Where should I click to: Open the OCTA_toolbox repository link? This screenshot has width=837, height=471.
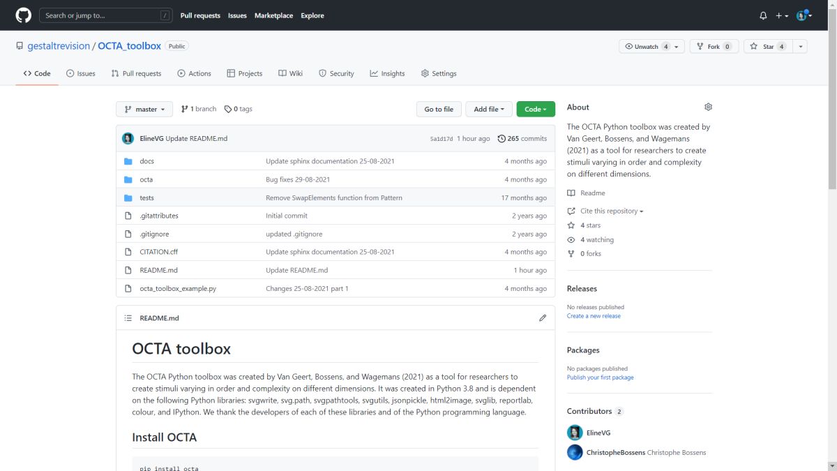pyautogui.click(x=129, y=46)
